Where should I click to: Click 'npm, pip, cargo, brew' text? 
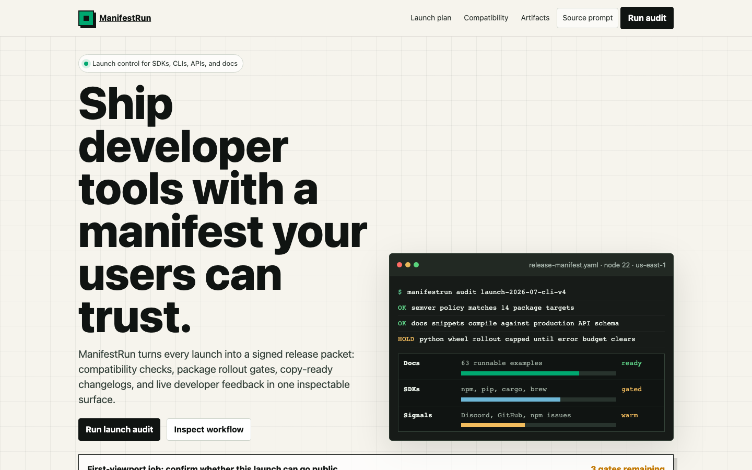point(504,389)
